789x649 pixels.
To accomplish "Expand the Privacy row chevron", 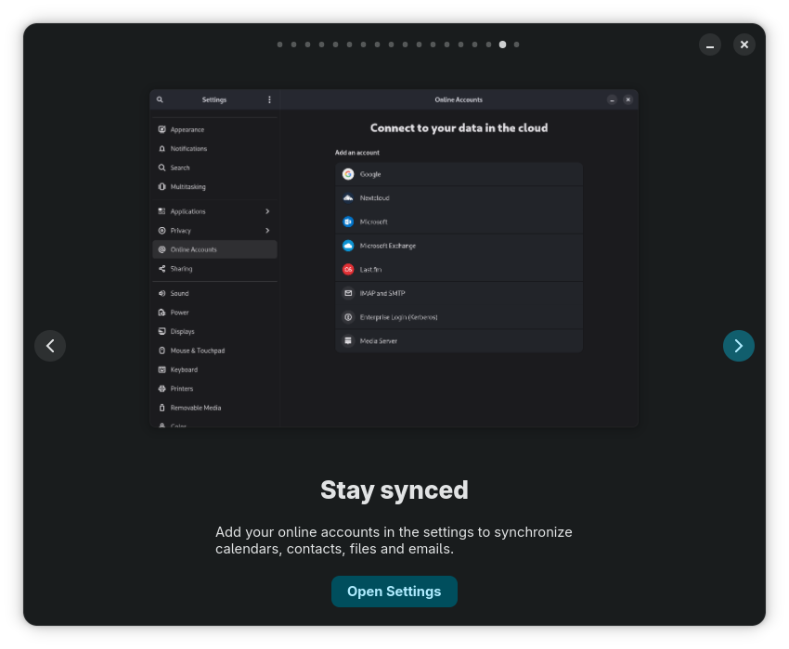I will click(x=267, y=231).
